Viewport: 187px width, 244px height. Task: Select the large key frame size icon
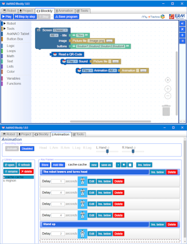pyautogui.click(x=130, y=165)
